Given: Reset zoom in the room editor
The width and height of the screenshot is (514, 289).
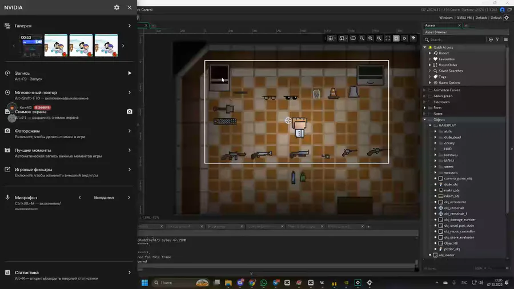Looking at the screenshot, I should coord(371,38).
